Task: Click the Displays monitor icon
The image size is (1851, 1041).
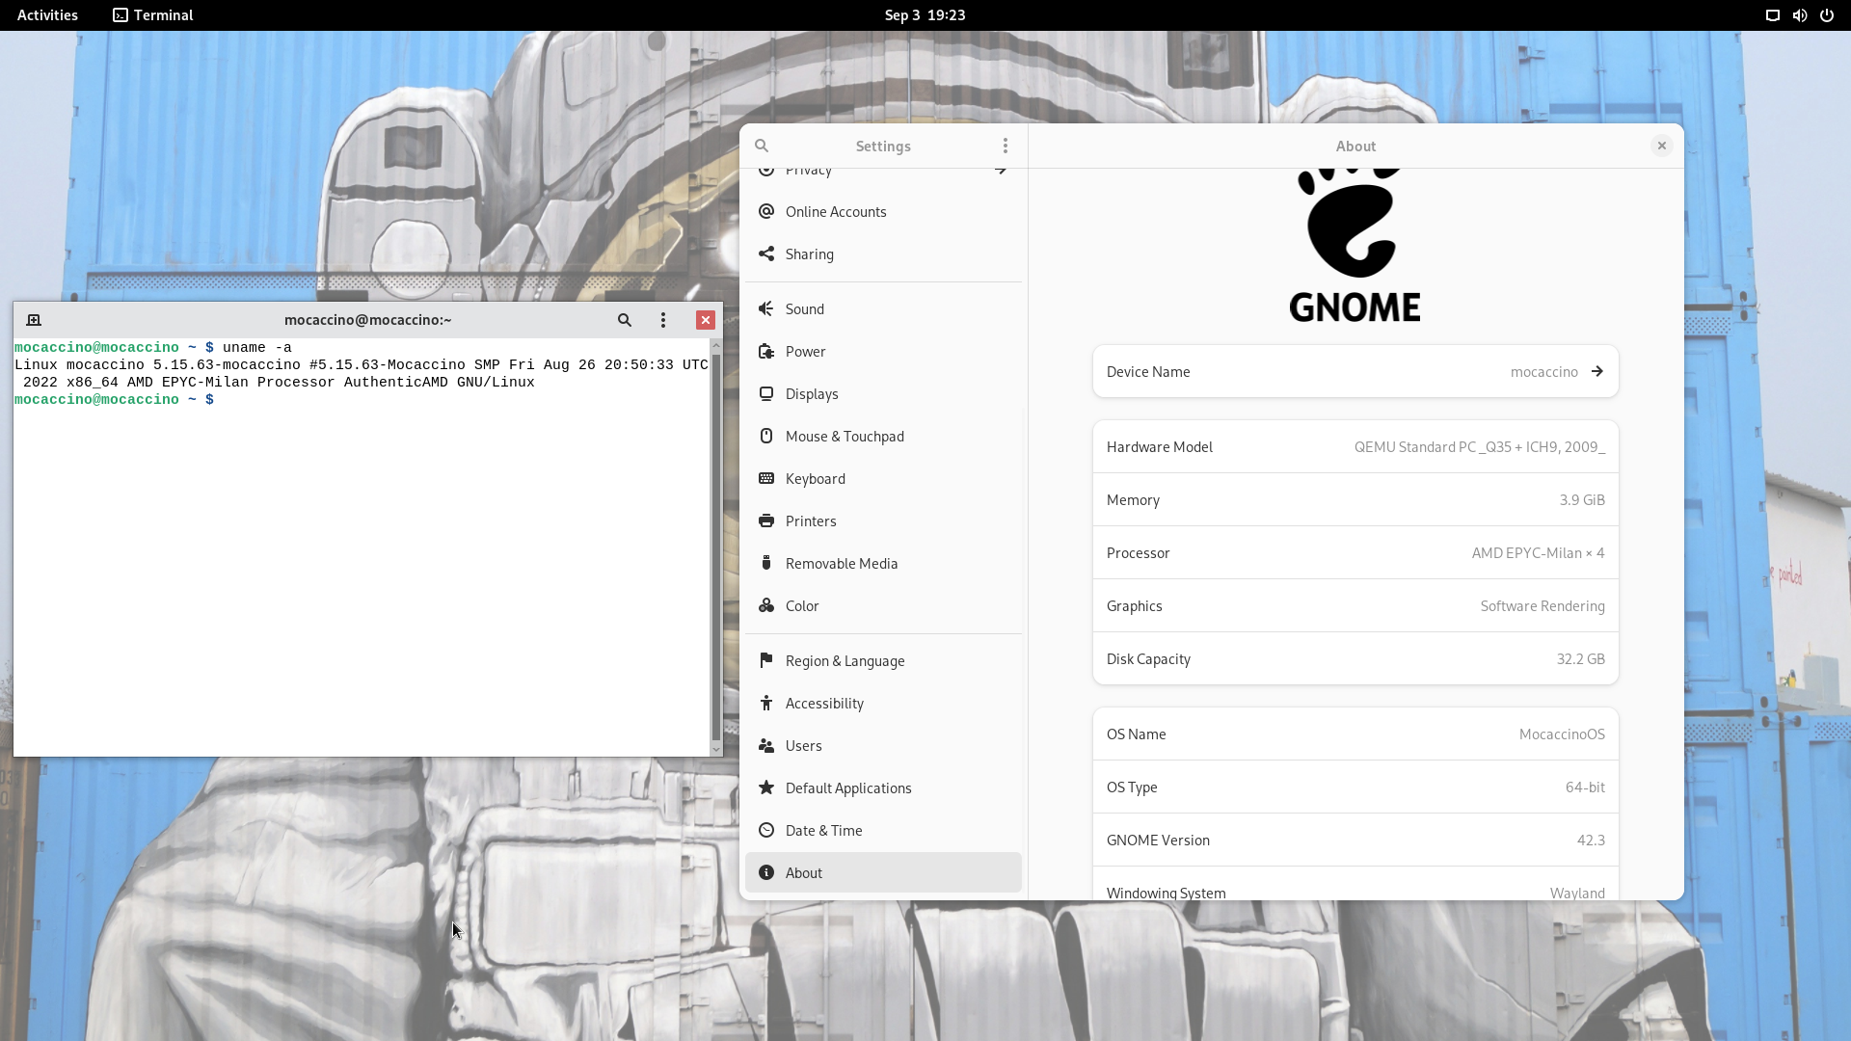Action: click(766, 393)
